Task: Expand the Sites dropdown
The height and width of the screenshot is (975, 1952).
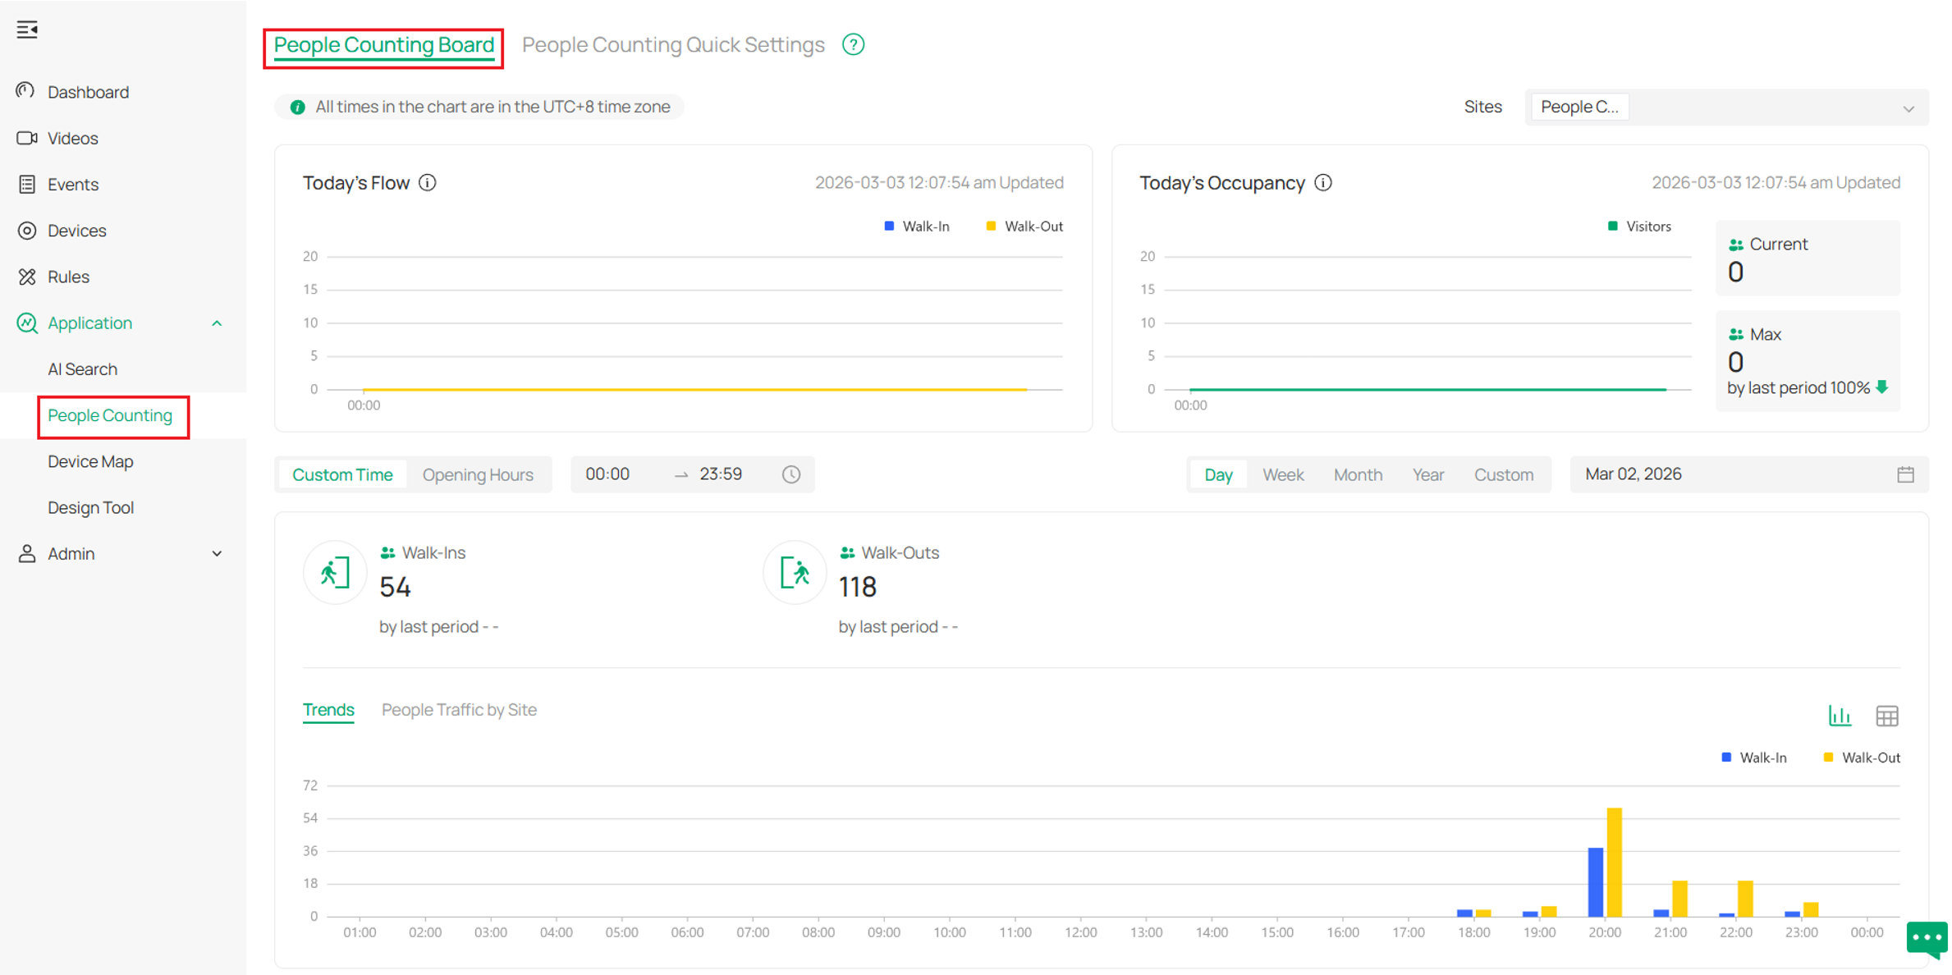Action: (x=1726, y=108)
